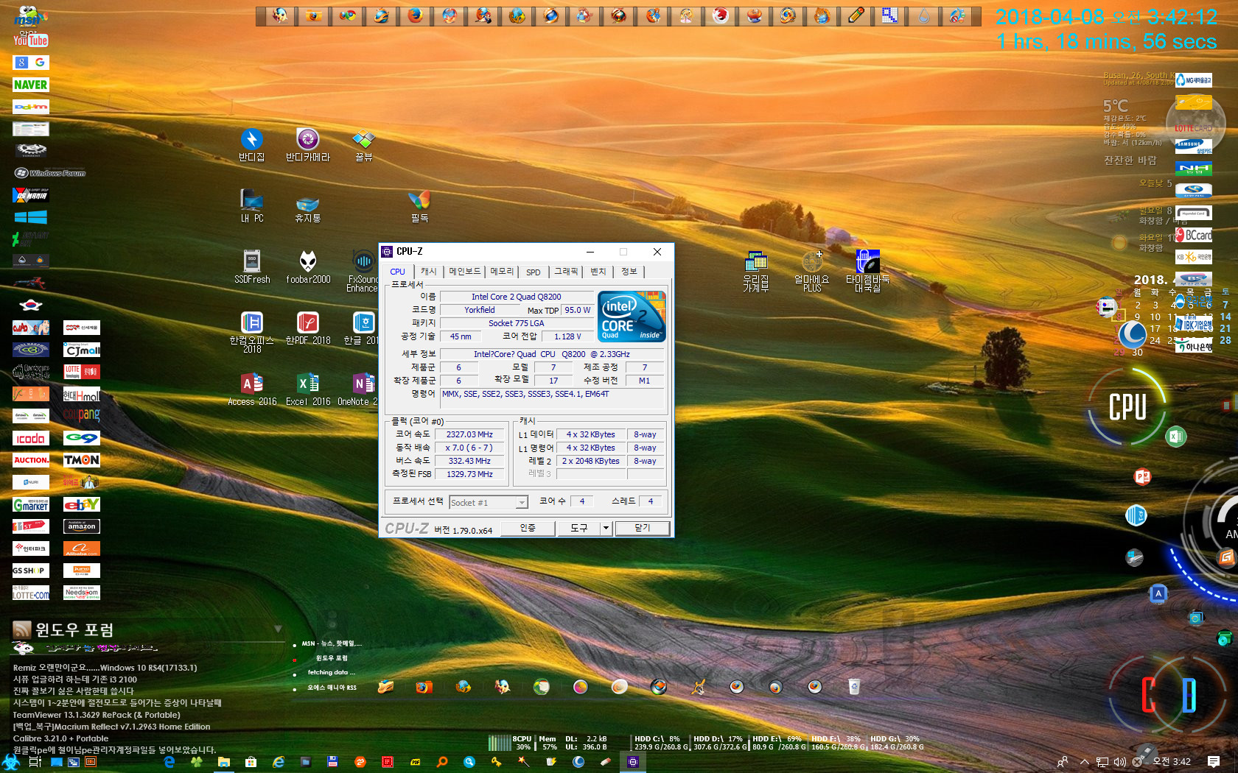1238x773 pixels.
Task: Click the 닫기 button in CPU-Z
Action: coord(643,528)
